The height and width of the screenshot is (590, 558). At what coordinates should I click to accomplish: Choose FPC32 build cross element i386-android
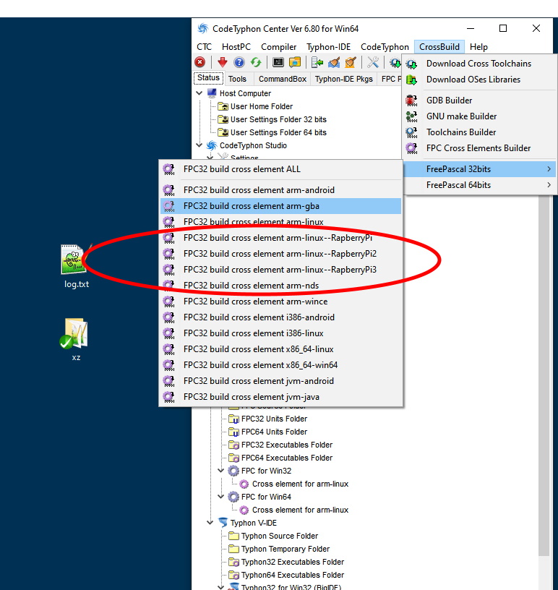(280, 317)
